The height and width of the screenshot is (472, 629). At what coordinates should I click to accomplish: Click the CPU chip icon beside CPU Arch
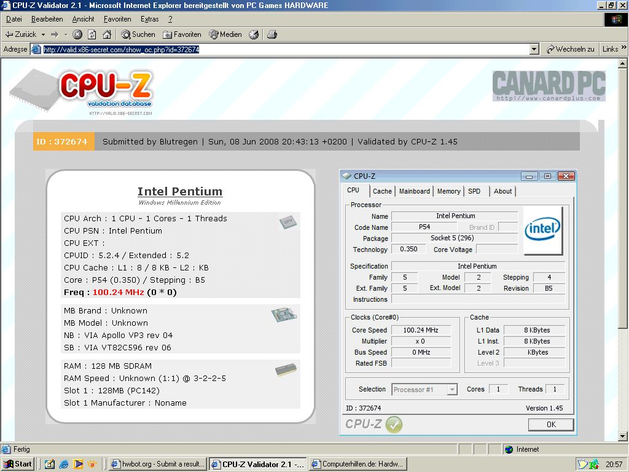click(288, 222)
